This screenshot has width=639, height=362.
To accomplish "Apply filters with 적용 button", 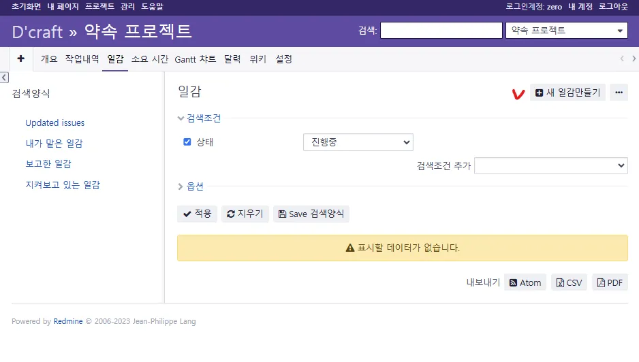I will (x=197, y=214).
